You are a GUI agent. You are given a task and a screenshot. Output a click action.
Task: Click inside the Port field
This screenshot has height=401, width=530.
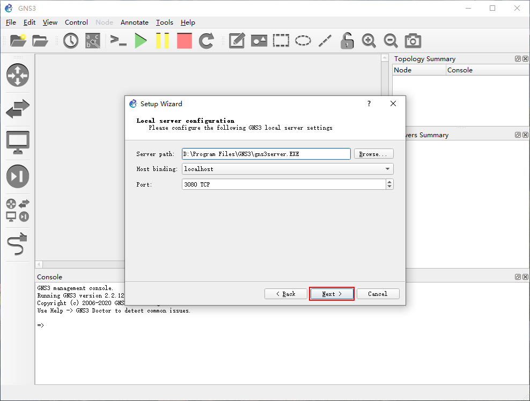click(284, 184)
